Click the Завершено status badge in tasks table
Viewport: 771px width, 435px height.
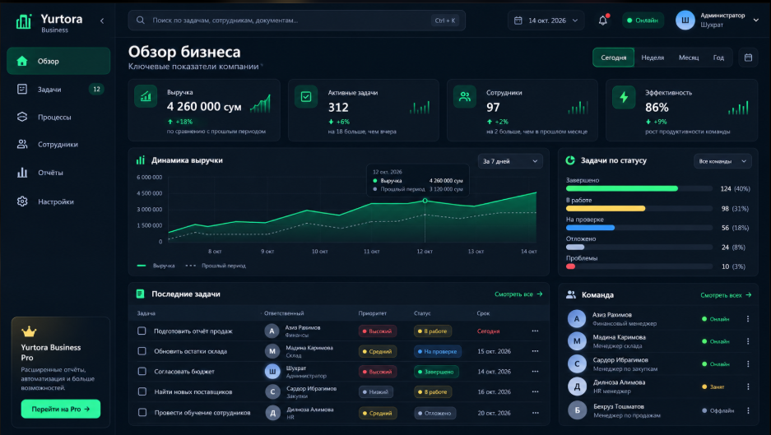tap(435, 372)
